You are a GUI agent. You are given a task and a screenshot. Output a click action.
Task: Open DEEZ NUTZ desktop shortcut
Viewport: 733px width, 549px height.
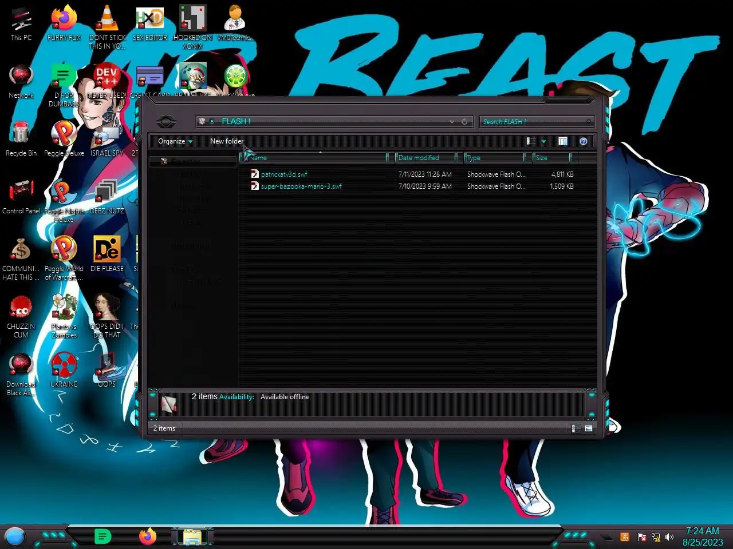coord(107,197)
